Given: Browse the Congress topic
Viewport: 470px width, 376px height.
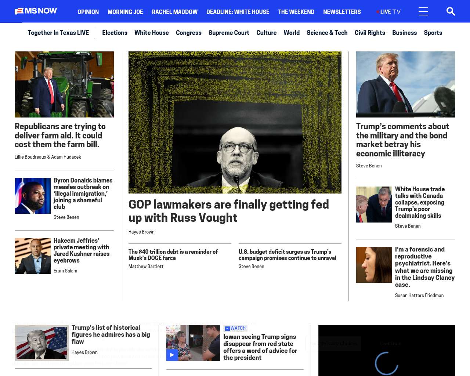Looking at the screenshot, I should [189, 33].
